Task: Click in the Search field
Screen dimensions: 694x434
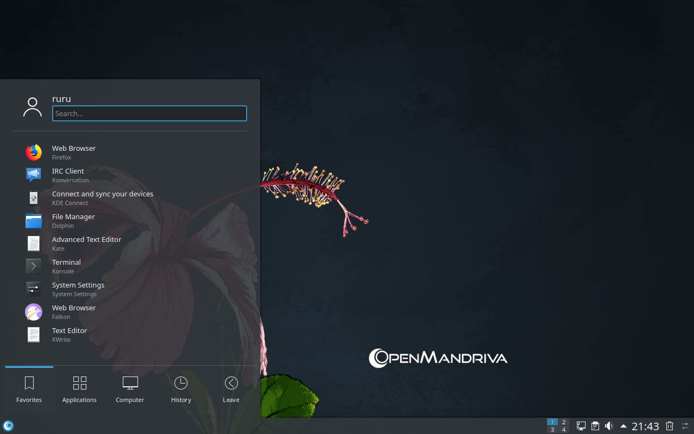Action: click(149, 113)
